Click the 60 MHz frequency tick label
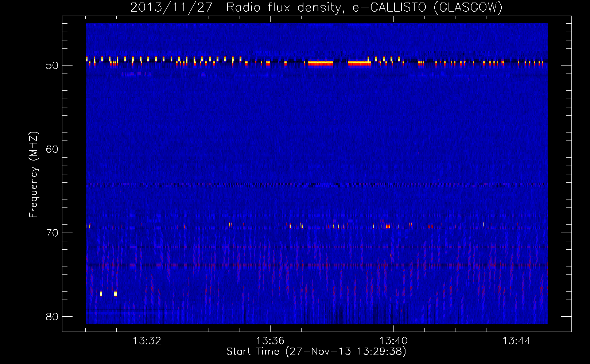Image resolution: width=590 pixels, height=364 pixels. [x=52, y=149]
